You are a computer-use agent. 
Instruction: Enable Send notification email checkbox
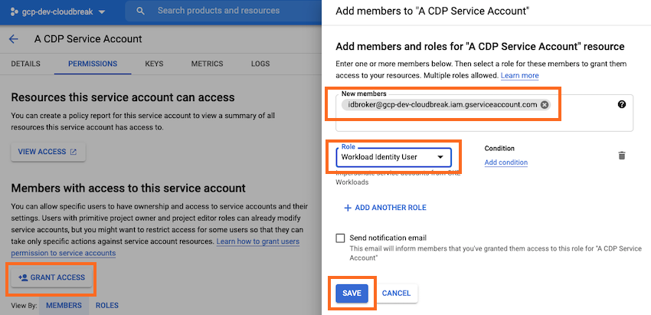[x=340, y=238]
